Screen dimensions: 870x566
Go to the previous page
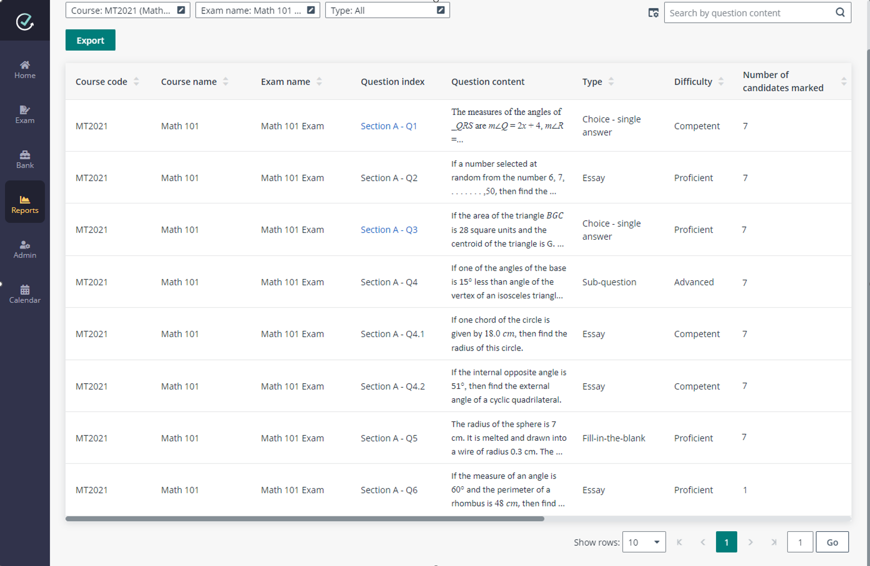point(703,542)
